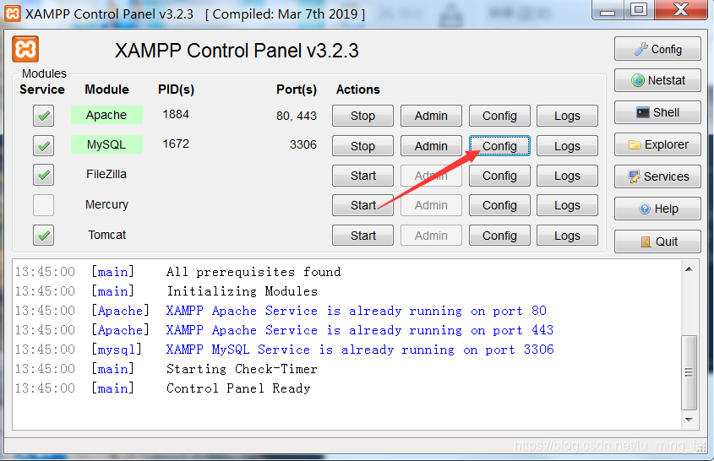Quit the XAMPP Control Panel
Screen dimensions: 714x461
point(657,241)
